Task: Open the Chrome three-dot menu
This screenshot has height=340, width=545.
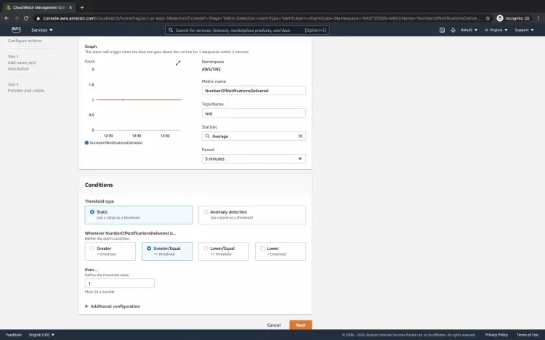Action: pos(538,18)
